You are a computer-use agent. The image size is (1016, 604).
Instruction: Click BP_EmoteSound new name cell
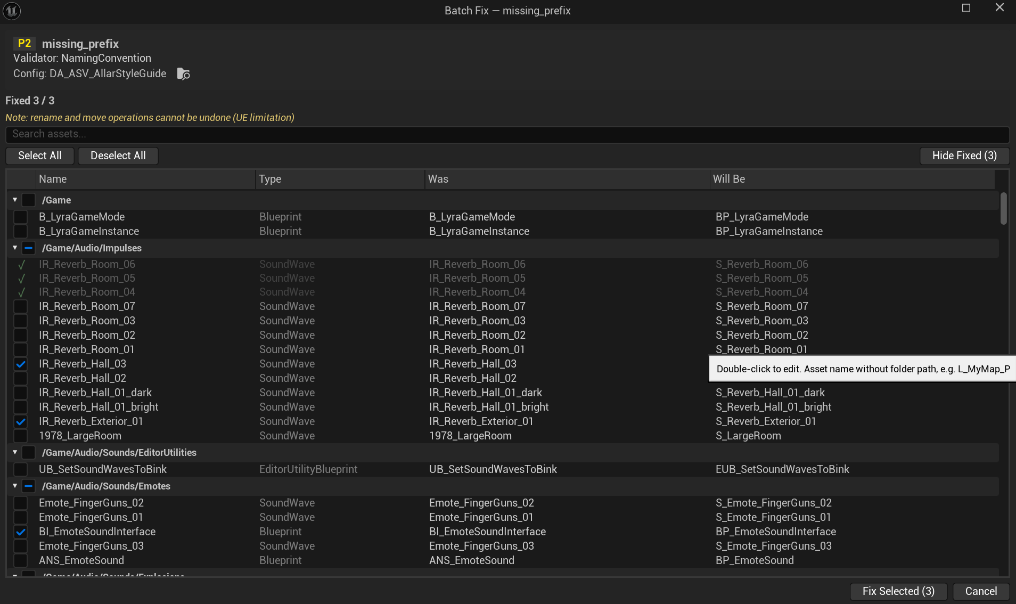[755, 560]
